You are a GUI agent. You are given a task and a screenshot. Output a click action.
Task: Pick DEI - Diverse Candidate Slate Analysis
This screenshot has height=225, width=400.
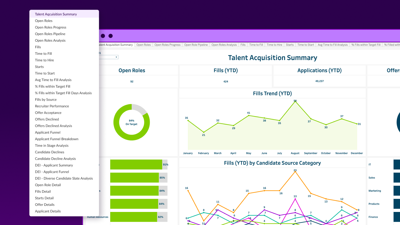coord(64,178)
